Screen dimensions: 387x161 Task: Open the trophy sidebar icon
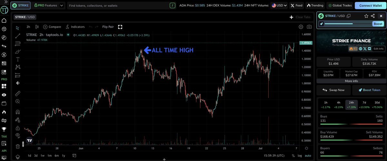4,129
